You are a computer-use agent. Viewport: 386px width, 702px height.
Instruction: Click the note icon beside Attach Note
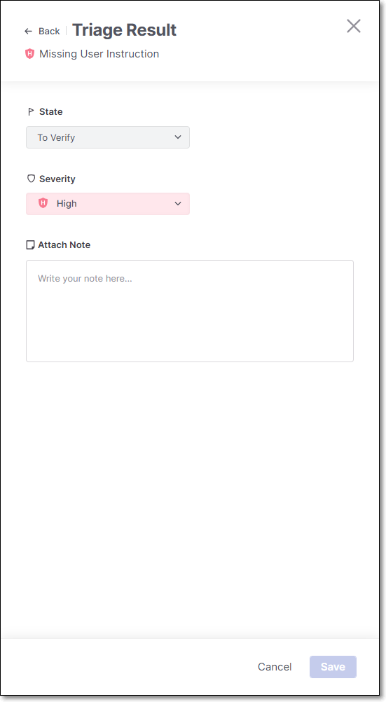(30, 245)
